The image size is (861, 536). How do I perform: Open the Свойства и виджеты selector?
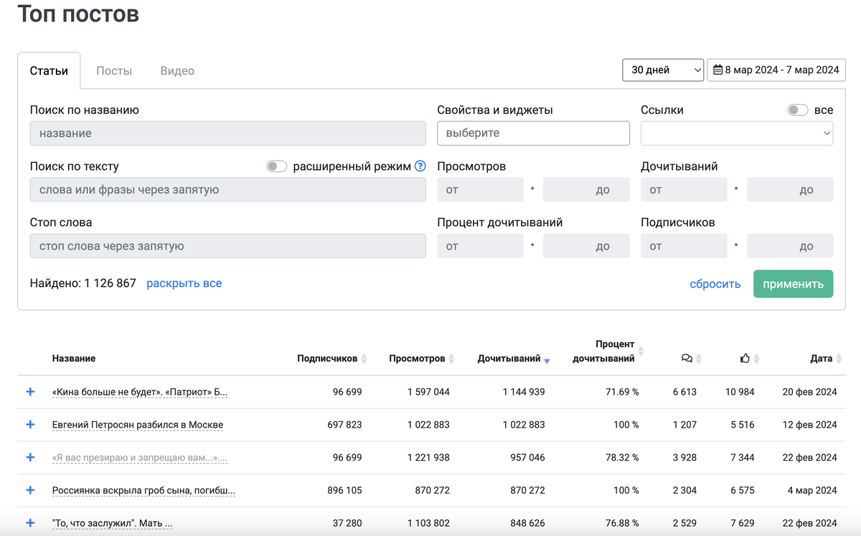(533, 133)
